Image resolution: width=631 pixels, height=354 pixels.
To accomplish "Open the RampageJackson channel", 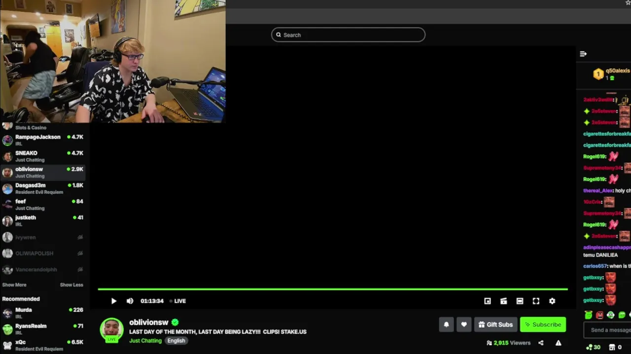I will click(x=42, y=140).
